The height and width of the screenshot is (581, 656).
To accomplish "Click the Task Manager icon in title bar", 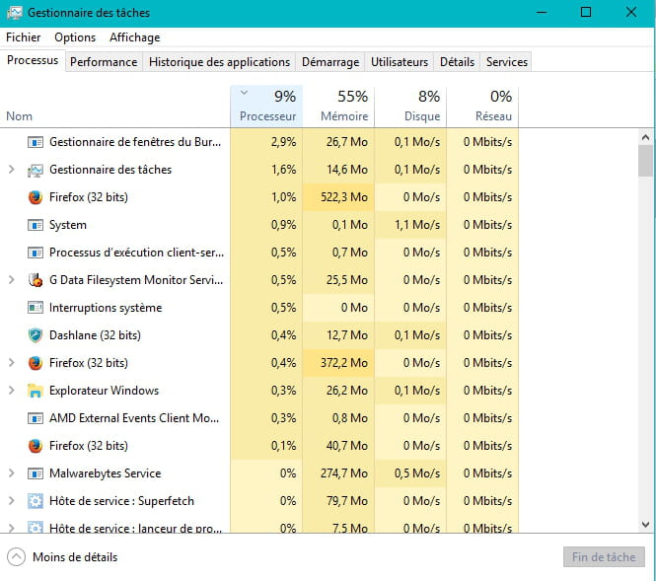I will pos(15,13).
